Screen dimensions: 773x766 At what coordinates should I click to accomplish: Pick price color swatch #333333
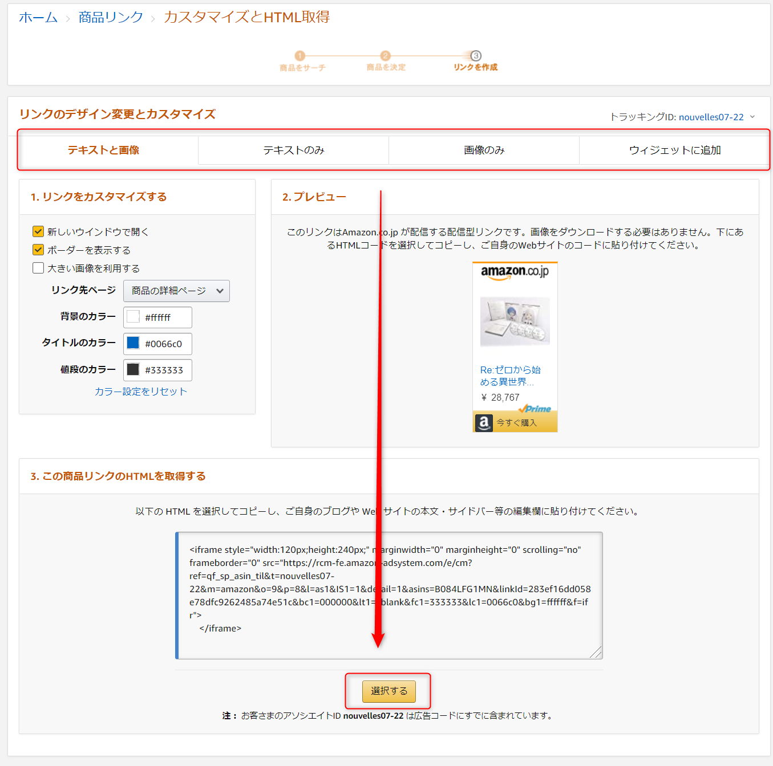[133, 369]
